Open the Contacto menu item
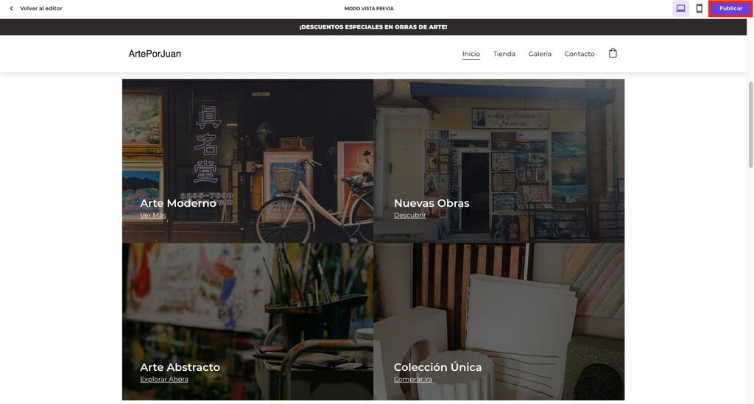The width and height of the screenshot is (754, 404). point(579,54)
